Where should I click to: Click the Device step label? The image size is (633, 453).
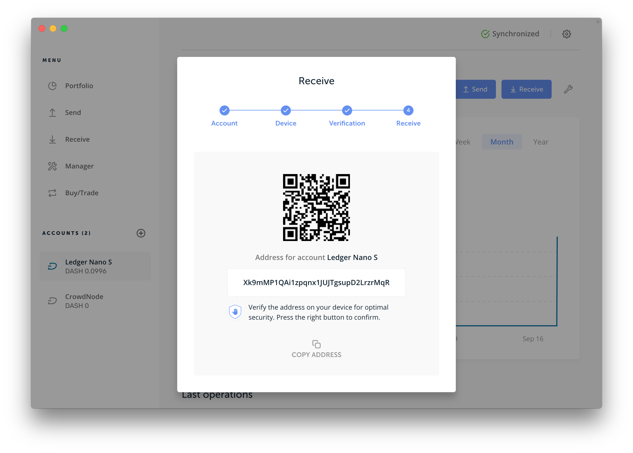[286, 123]
